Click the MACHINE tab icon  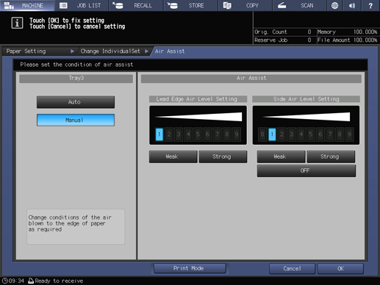[x=9, y=5]
